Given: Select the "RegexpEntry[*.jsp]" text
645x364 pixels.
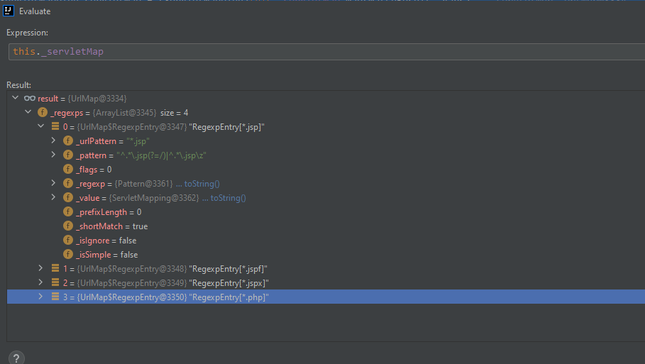Looking at the screenshot, I should (x=226, y=127).
